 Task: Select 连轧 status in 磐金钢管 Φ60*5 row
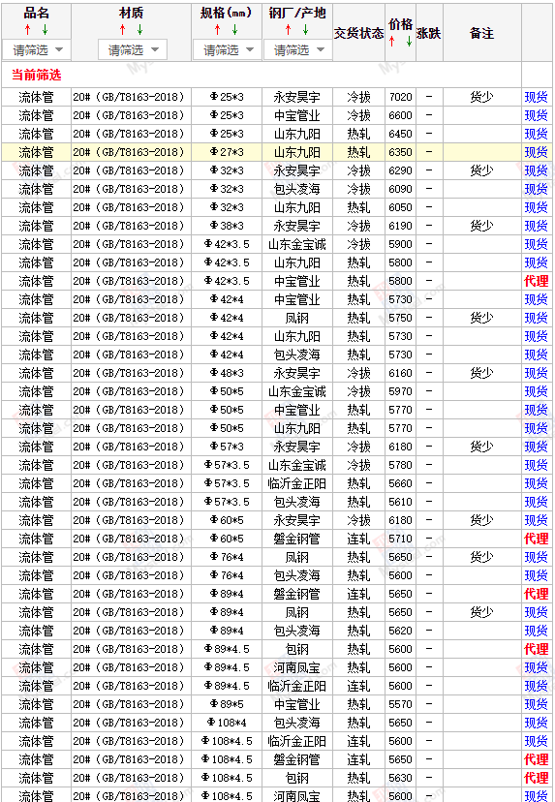pyautogui.click(x=358, y=540)
